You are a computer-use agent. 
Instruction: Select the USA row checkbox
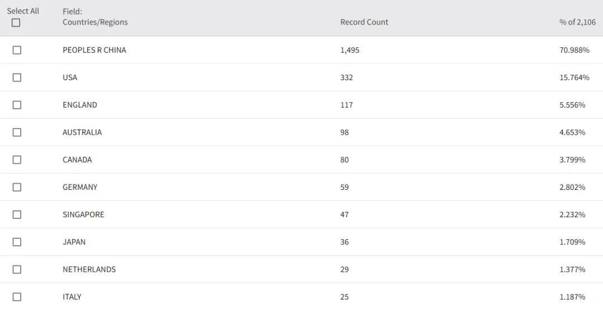[x=17, y=77]
